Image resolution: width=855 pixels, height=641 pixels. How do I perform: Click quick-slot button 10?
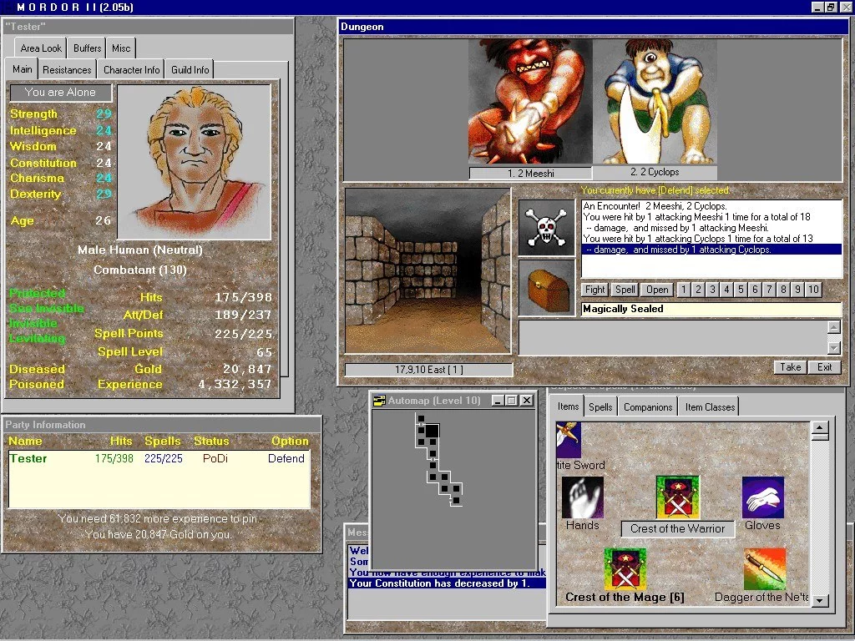[813, 290]
